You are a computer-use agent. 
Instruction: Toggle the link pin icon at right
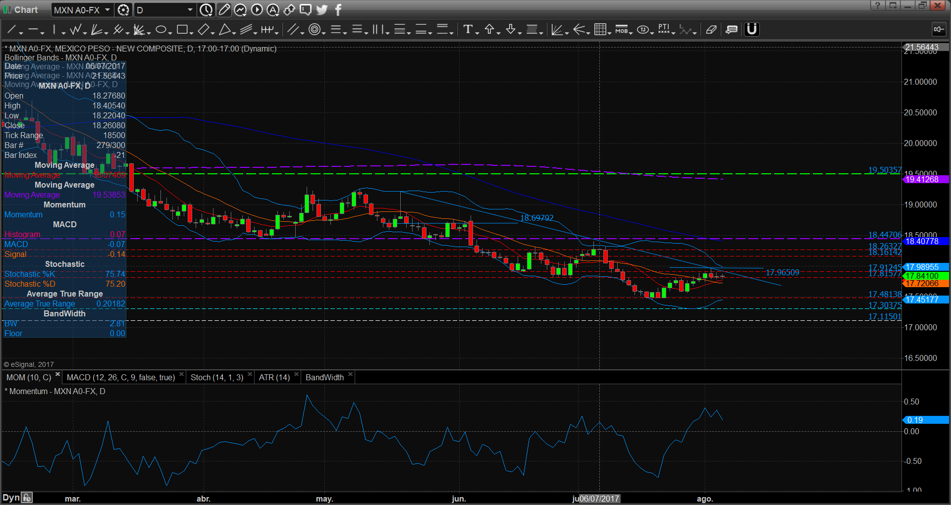click(x=938, y=30)
